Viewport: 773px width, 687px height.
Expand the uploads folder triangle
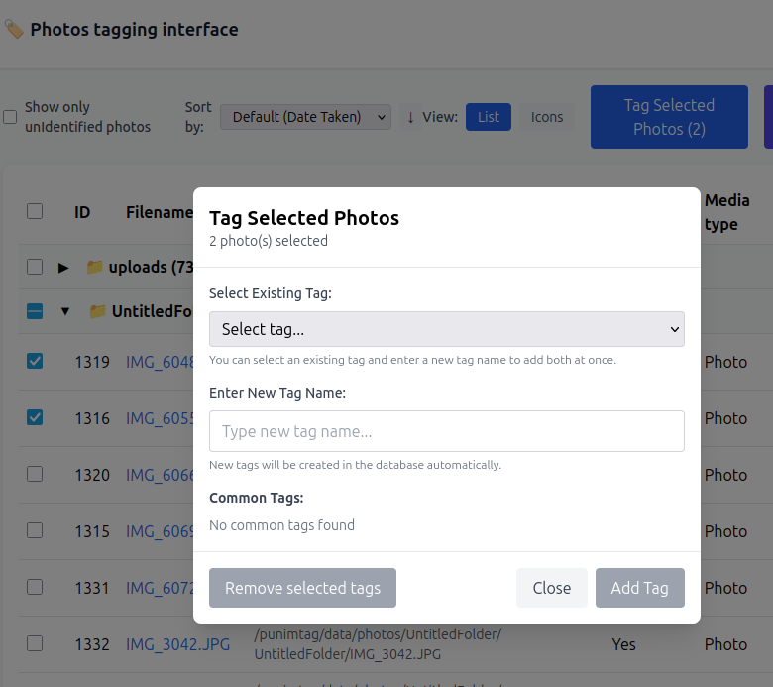(63, 267)
